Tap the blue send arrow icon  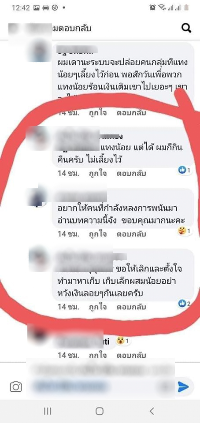[183, 387]
